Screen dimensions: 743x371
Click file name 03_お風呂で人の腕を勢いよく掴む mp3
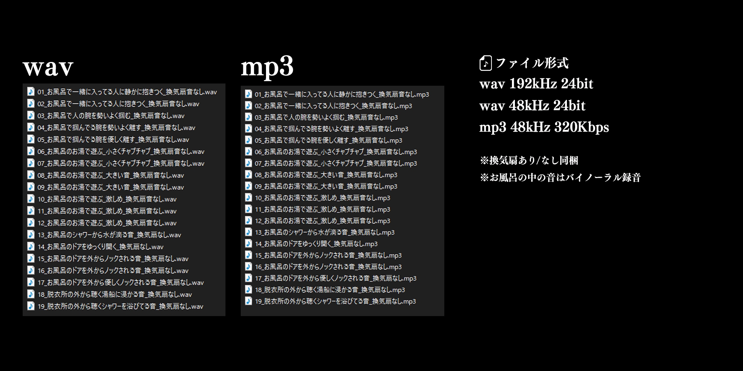click(326, 117)
